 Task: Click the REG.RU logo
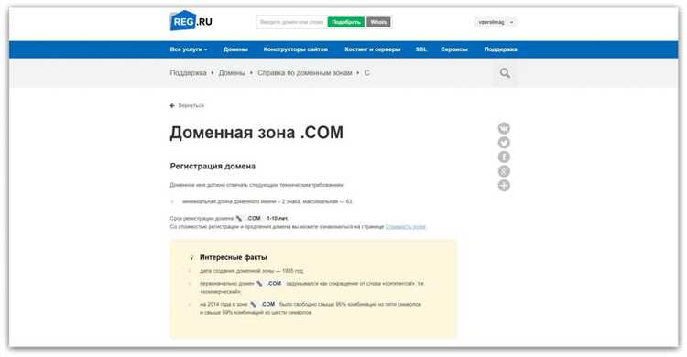[191, 21]
